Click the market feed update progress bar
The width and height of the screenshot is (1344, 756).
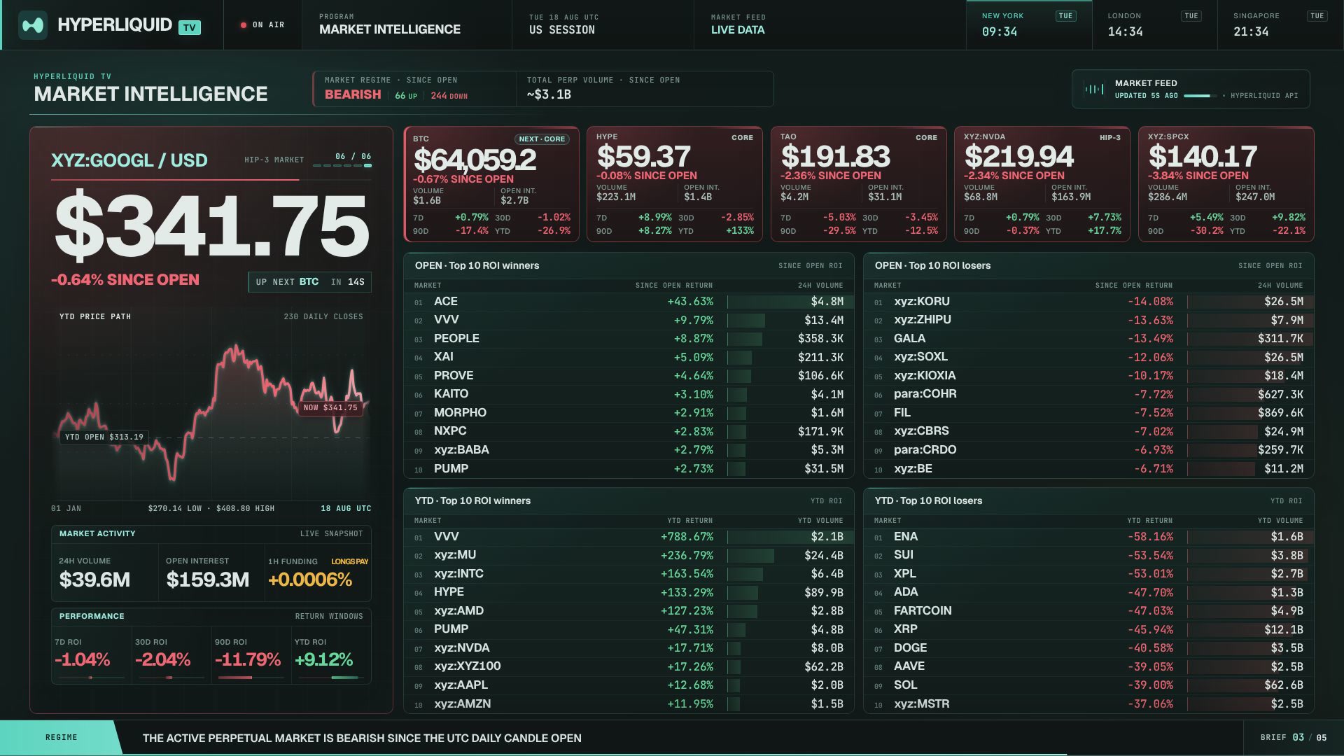pyautogui.click(x=1200, y=96)
